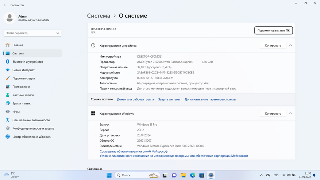Viewport: 320px width, 180px height.
Task: Open Защита системы link
Action: [169, 100]
